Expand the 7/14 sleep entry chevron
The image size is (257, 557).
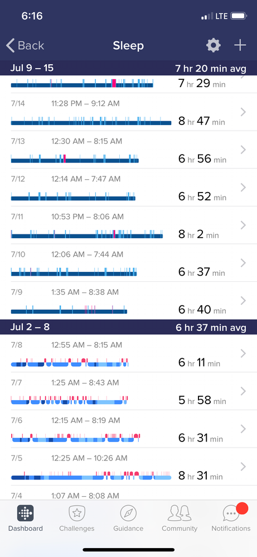(x=243, y=112)
